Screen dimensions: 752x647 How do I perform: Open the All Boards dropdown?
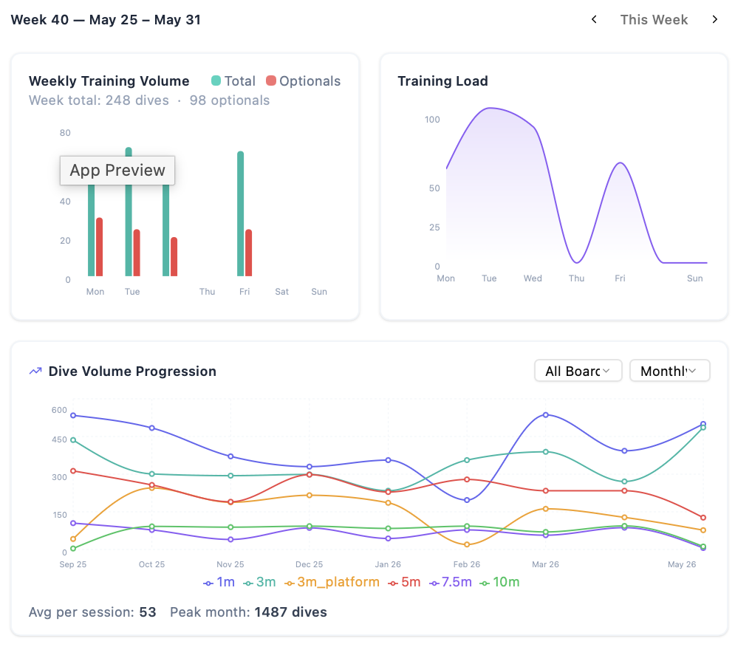coord(578,371)
